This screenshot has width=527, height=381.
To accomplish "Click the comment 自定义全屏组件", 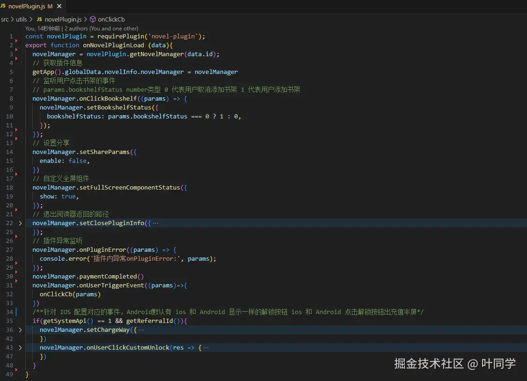I will tap(60, 179).
